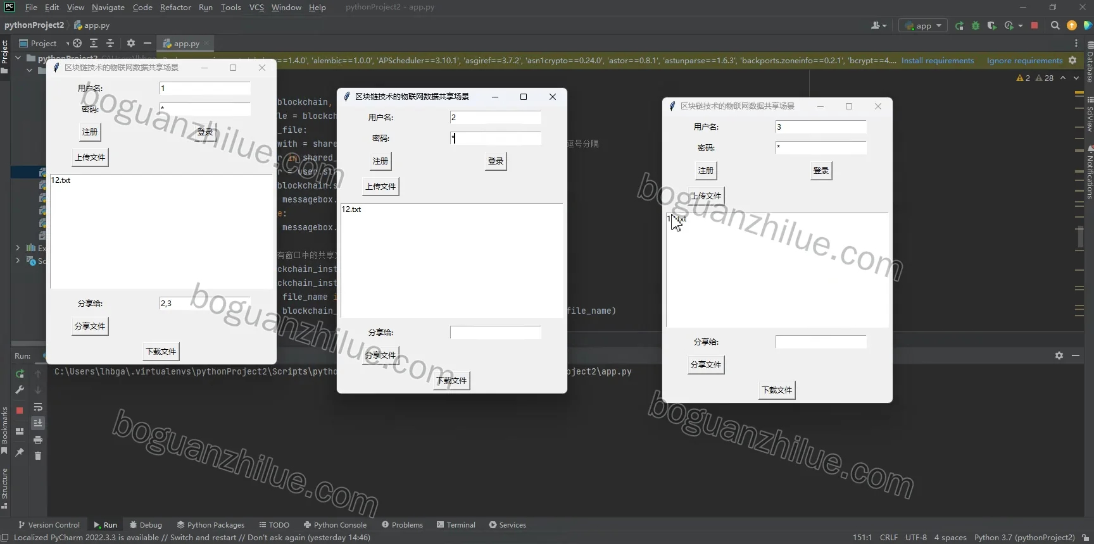Click the red Stop icon in top toolbar

(x=1034, y=25)
